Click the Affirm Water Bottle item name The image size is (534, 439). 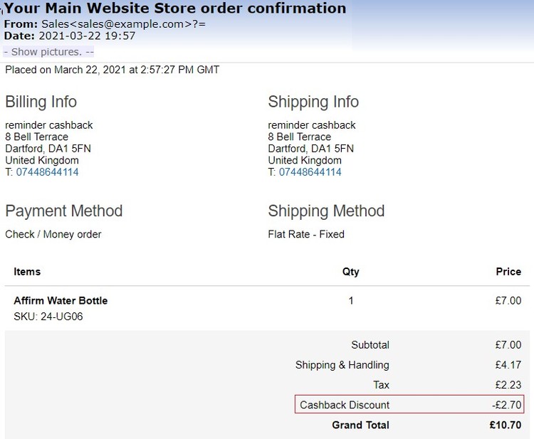(61, 301)
